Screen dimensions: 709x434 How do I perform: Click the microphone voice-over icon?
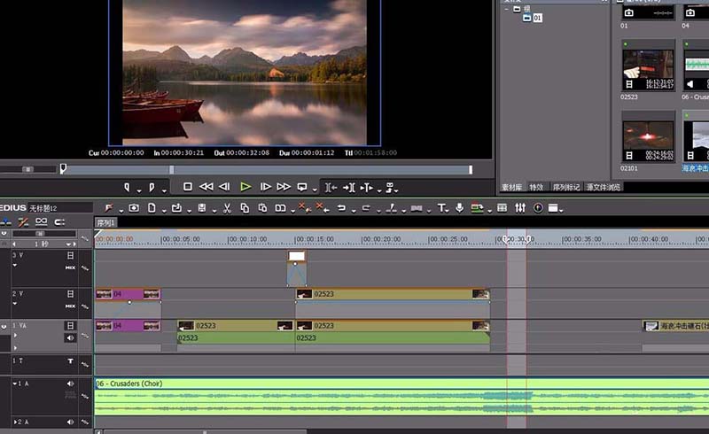[x=459, y=207]
